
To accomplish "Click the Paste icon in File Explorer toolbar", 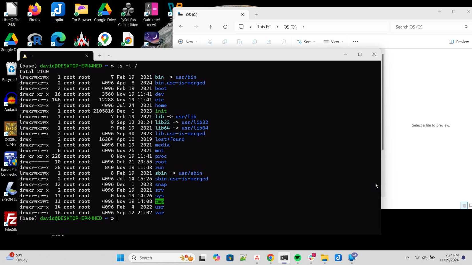I will coord(239,42).
